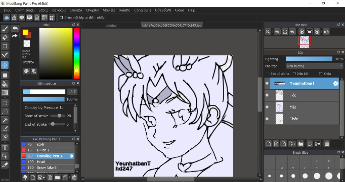
Task: Adjust the Start of stroke slider
Action: (x=58, y=116)
